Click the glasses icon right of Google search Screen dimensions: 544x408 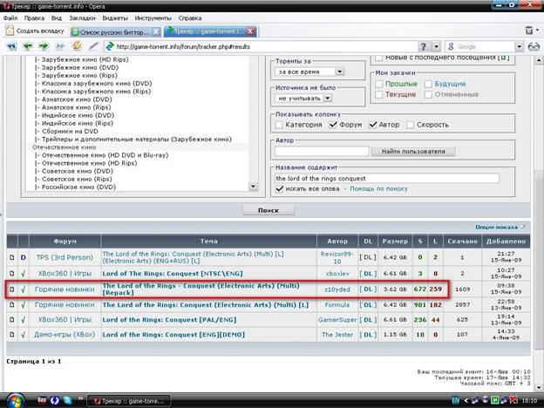tap(534, 46)
